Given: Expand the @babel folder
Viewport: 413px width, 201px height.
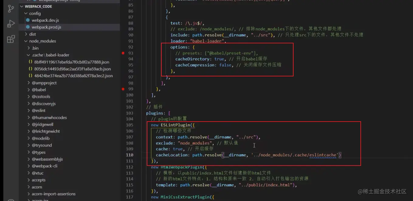Looking at the screenshot, I should (x=39, y=90).
